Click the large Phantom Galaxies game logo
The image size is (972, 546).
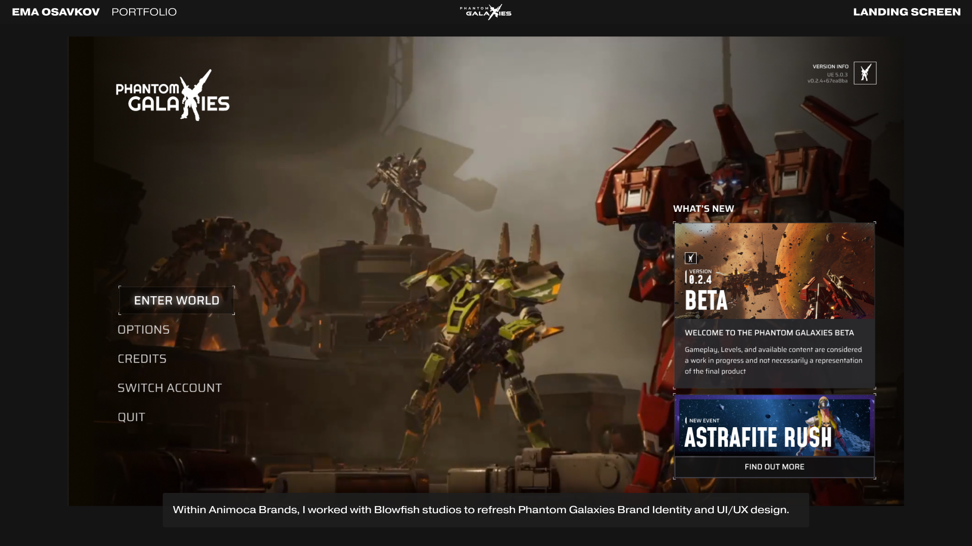pyautogui.click(x=173, y=95)
